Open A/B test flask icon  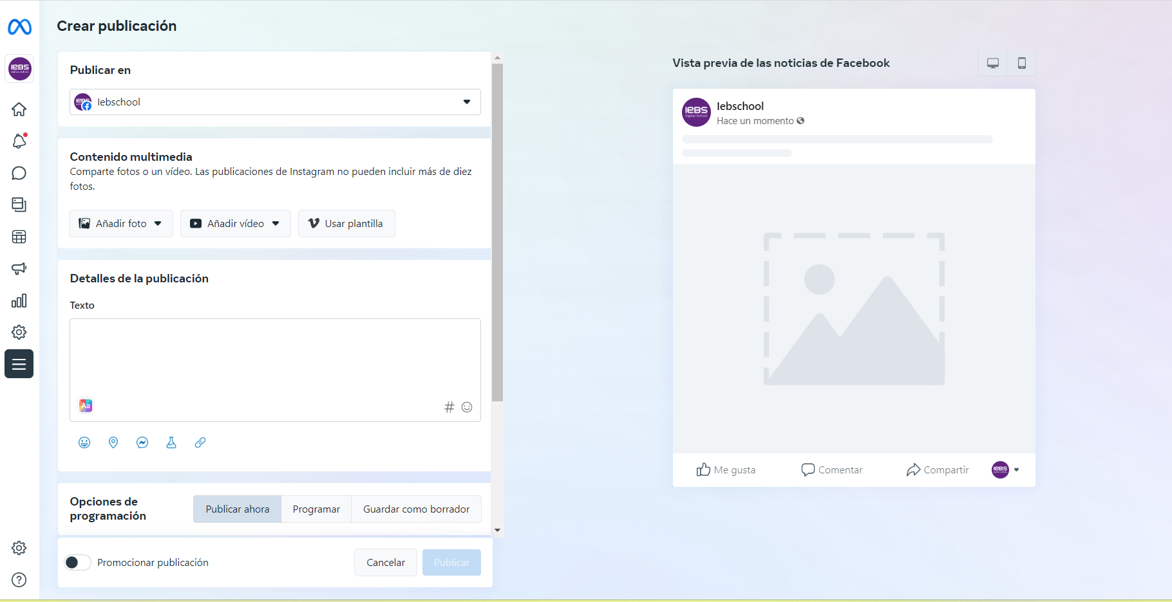[171, 442]
